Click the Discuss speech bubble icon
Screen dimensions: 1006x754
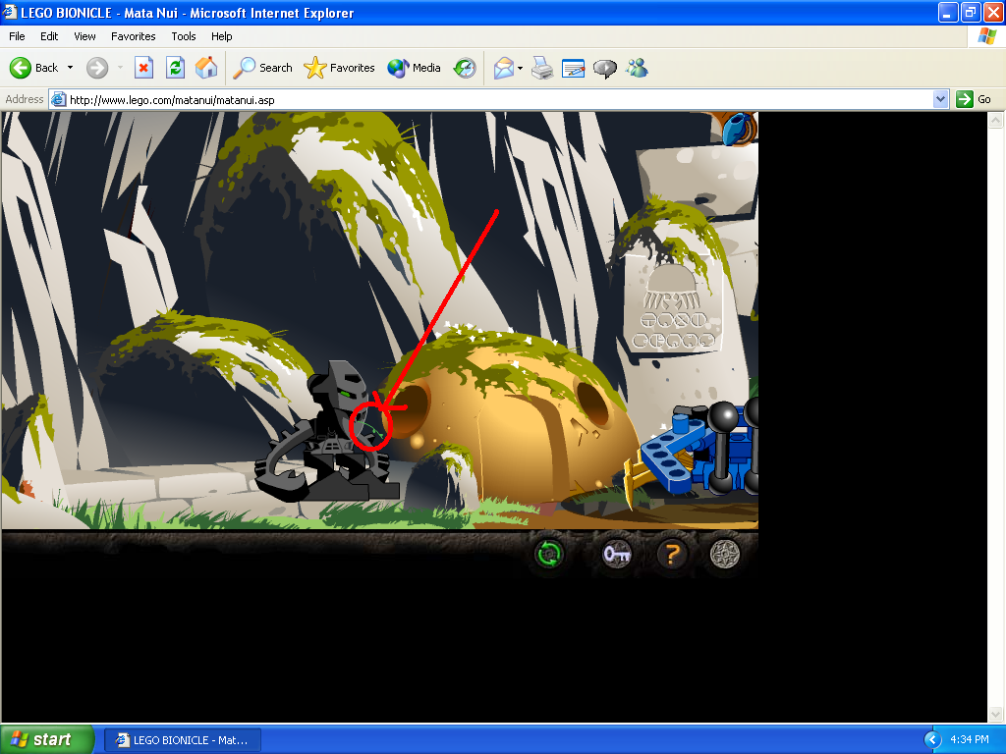(604, 68)
